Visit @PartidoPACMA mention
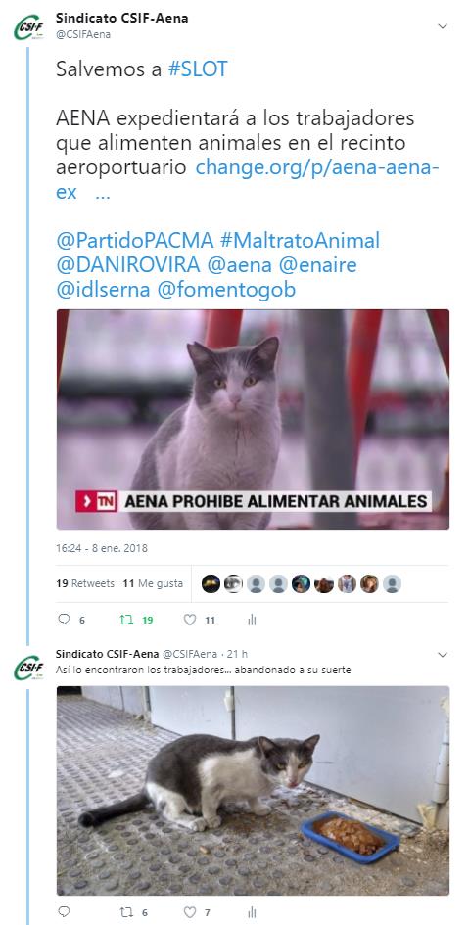469x925 pixels. (134, 241)
